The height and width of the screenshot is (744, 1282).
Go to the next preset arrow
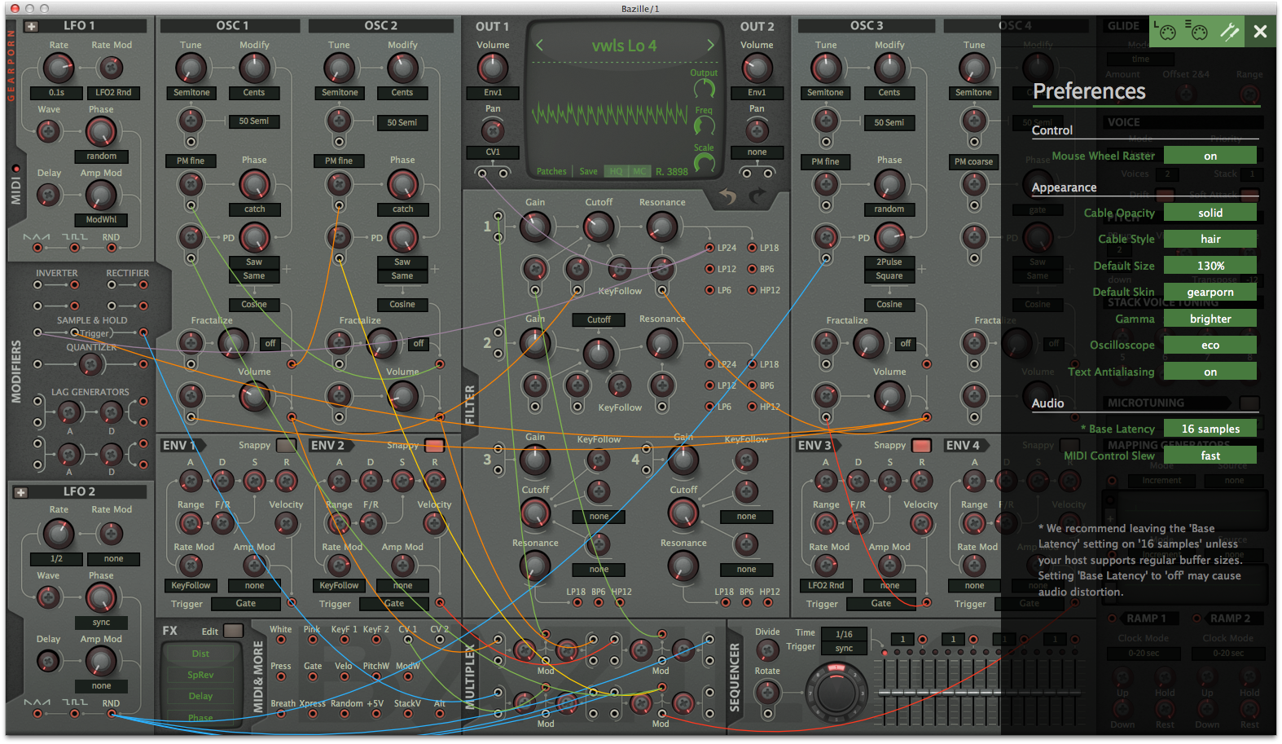(710, 46)
